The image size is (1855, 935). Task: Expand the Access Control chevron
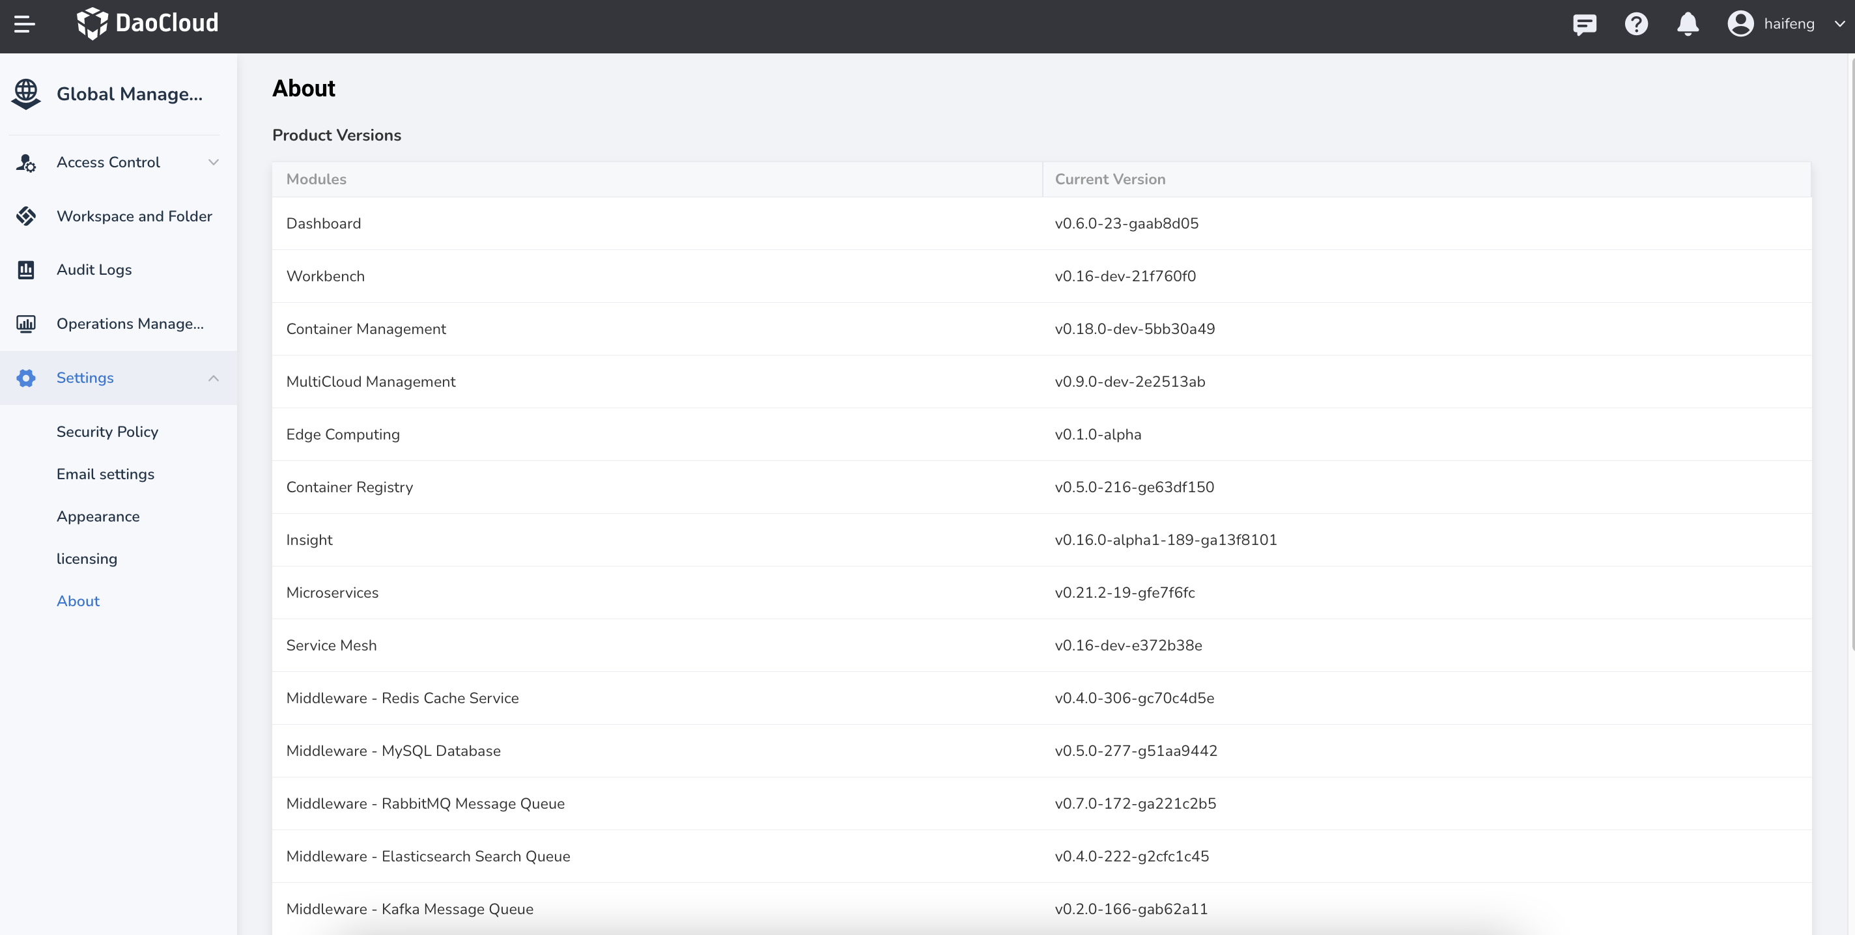click(213, 163)
